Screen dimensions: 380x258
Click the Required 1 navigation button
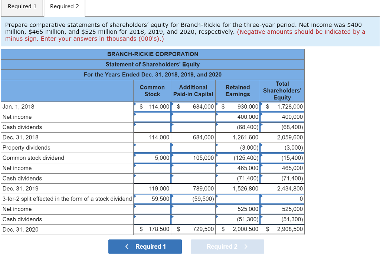145,246
